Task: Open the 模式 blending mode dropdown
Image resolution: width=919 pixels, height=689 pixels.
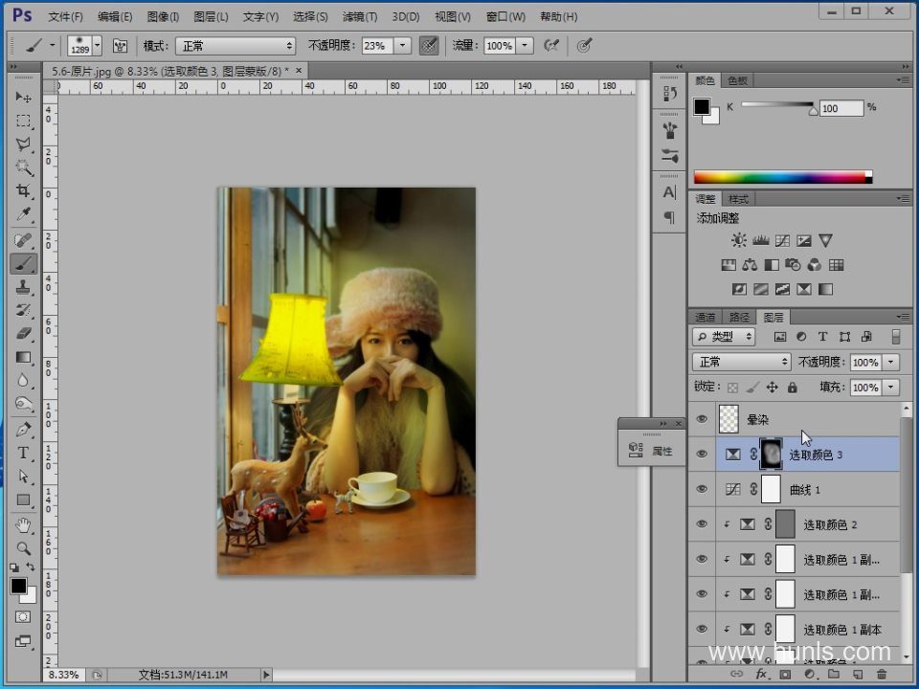Action: pos(235,46)
